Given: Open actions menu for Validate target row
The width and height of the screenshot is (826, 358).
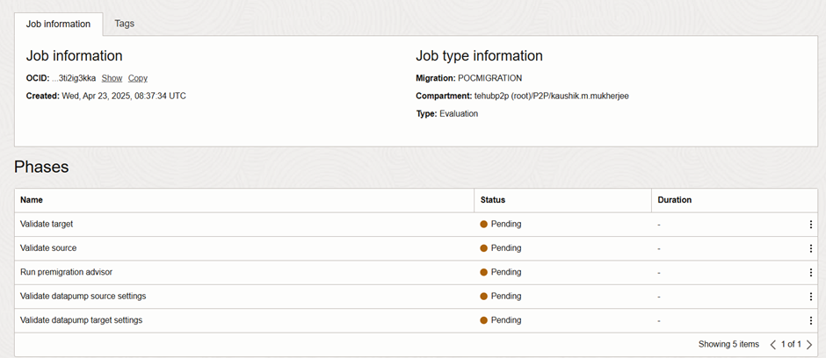Looking at the screenshot, I should 810,225.
